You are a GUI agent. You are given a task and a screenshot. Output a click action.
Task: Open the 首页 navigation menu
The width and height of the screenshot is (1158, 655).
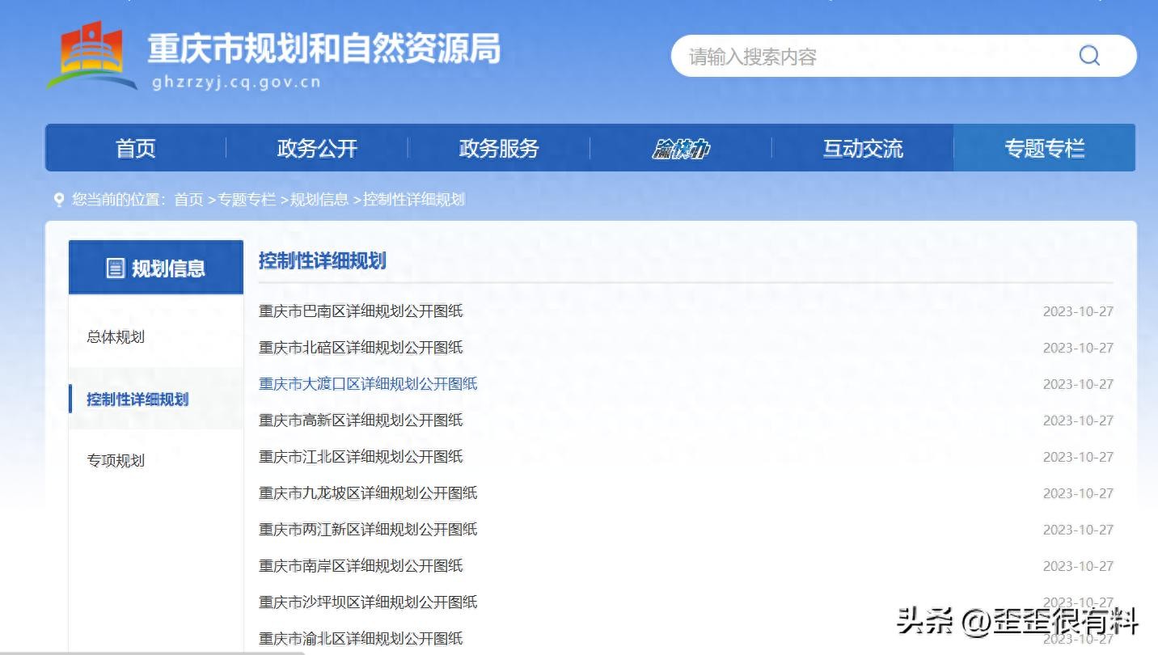135,149
